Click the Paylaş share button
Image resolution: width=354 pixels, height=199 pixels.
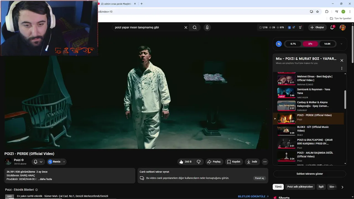click(214, 162)
